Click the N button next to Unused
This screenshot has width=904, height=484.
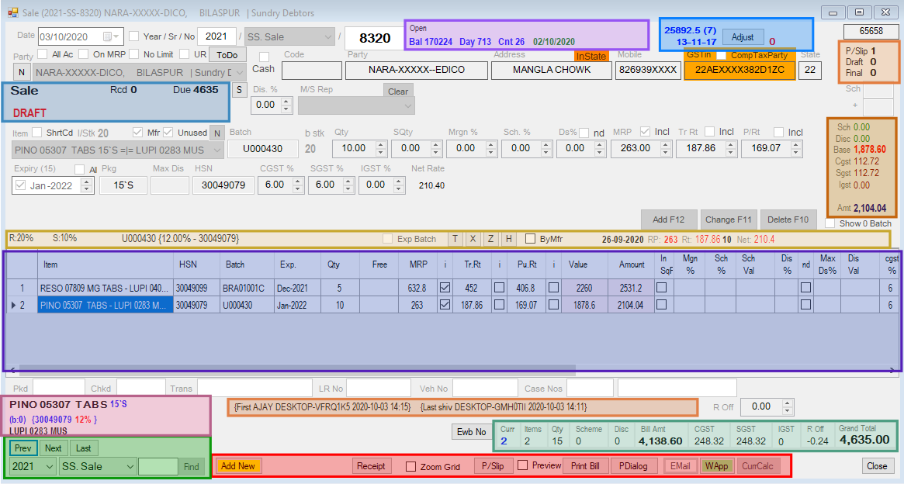[x=217, y=133]
